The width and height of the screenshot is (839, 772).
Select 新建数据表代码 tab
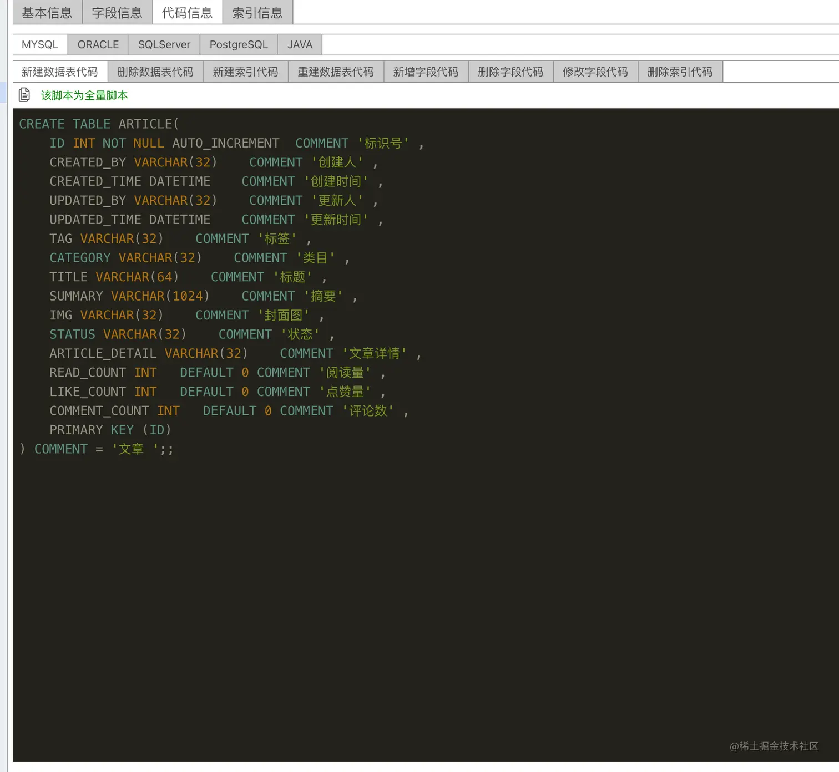tap(60, 72)
